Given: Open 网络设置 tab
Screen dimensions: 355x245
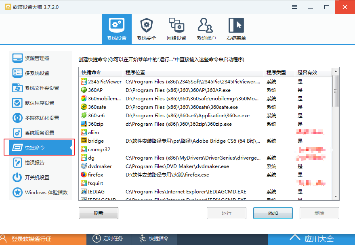Looking at the screenshot, I should coord(176,29).
